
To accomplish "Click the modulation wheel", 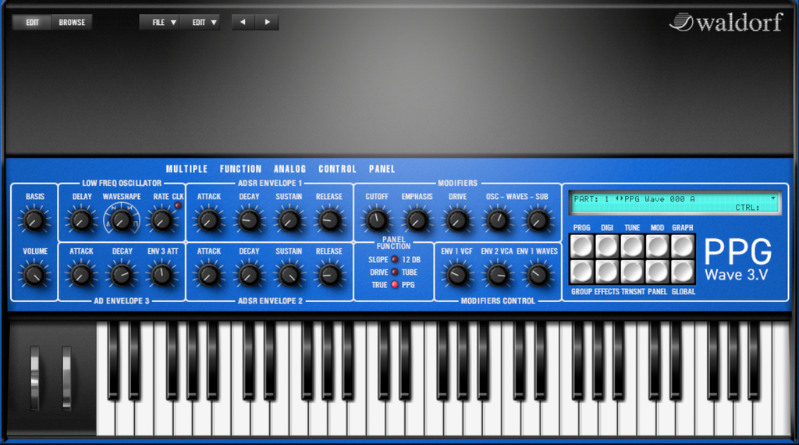I will 67,378.
